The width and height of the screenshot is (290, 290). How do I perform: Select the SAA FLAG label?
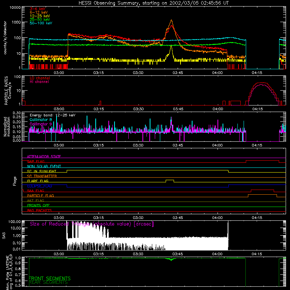(x=36, y=191)
